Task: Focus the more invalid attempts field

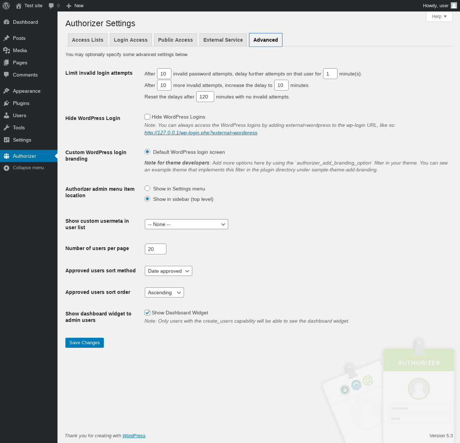Action: pyautogui.click(x=164, y=85)
